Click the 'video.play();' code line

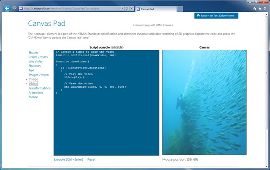(x=75, y=77)
